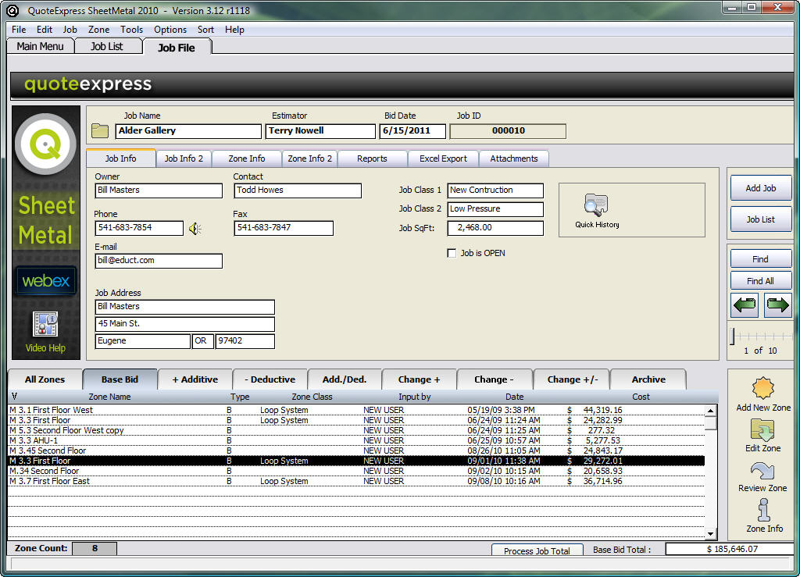The width and height of the screenshot is (800, 577).
Task: Click the Add Job button
Action: point(760,188)
